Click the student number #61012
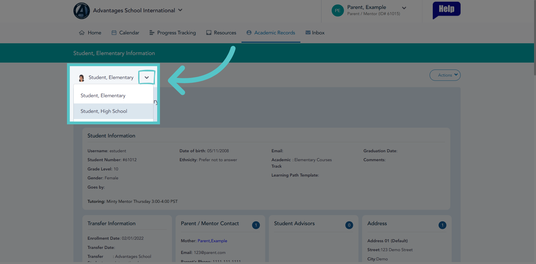 coord(130,160)
